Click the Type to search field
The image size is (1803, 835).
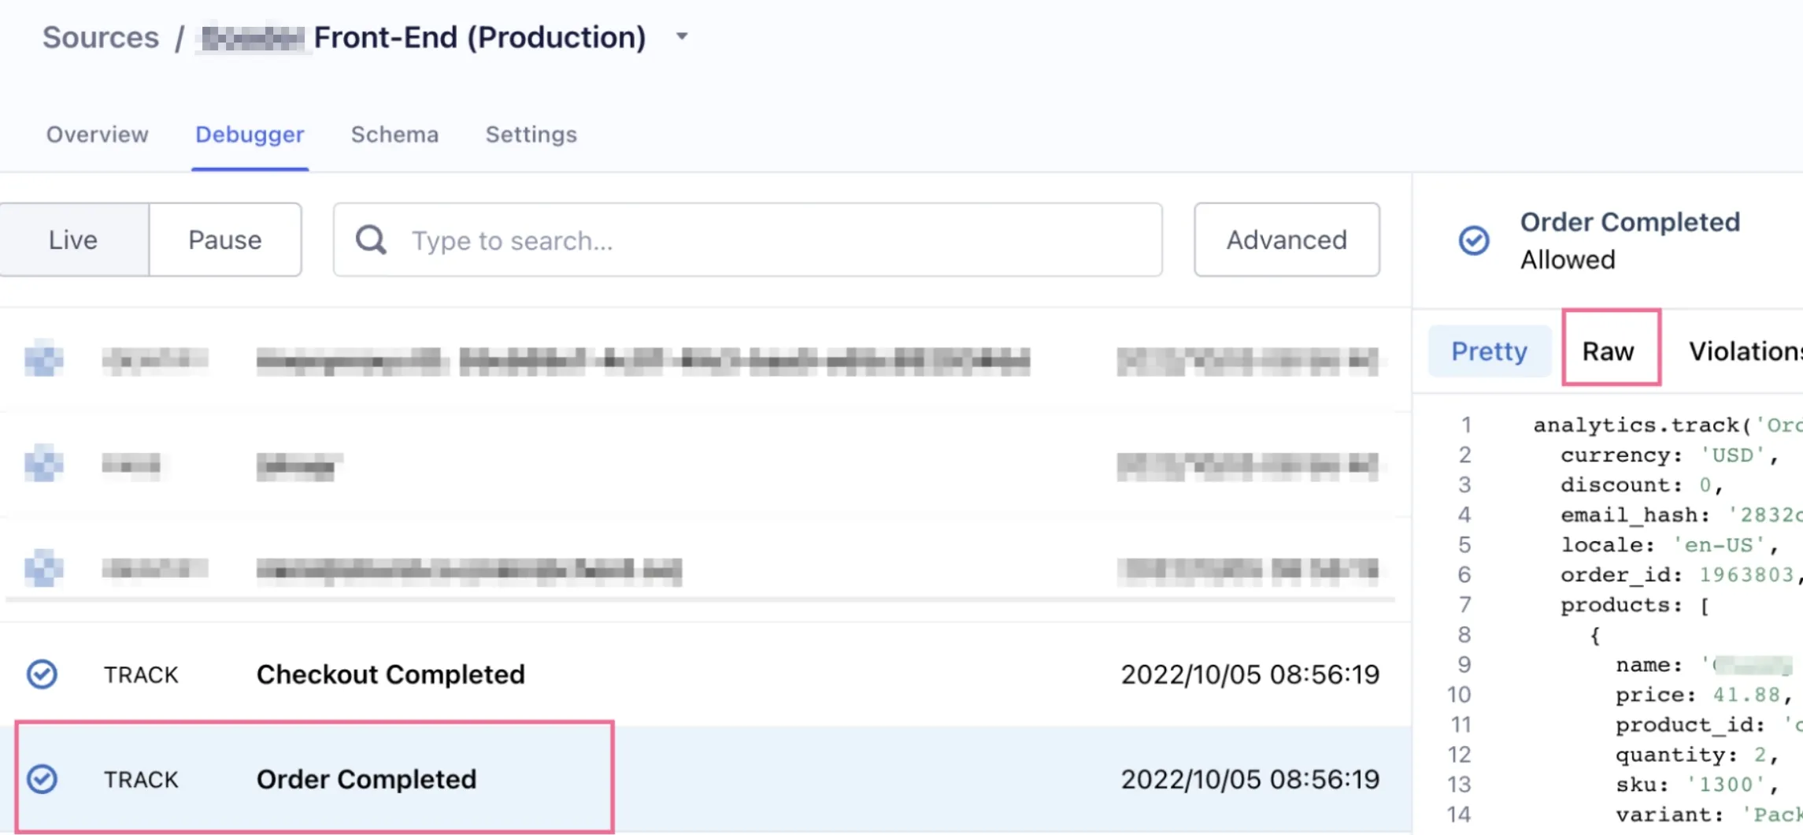(747, 239)
